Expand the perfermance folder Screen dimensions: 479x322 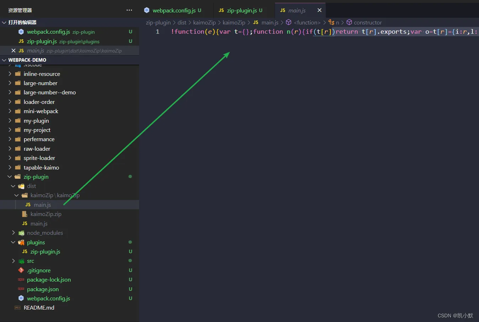(x=10, y=139)
